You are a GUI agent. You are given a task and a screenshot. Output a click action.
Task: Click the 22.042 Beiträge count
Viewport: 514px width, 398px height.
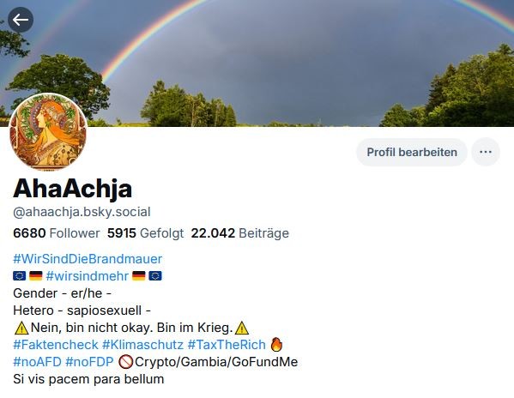click(x=240, y=233)
